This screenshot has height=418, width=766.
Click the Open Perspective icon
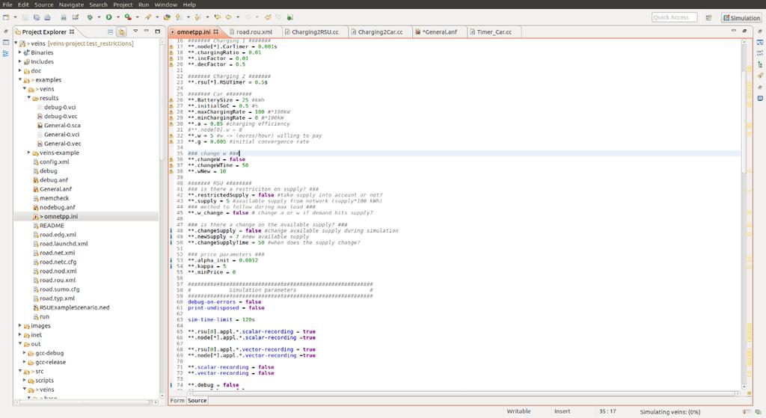coord(708,18)
